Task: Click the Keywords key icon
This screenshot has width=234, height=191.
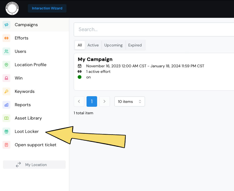Action: [6, 91]
